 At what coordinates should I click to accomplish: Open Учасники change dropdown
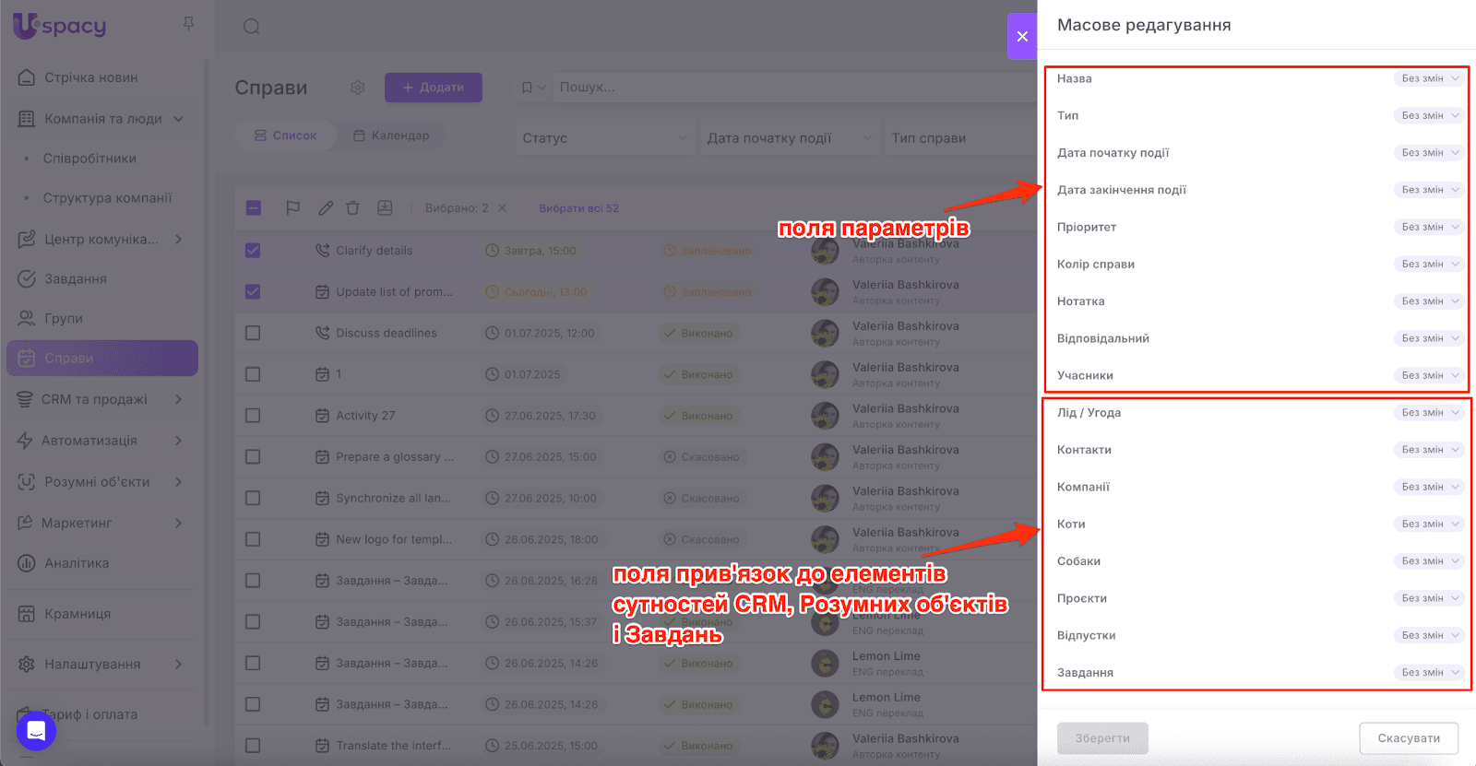(1429, 375)
